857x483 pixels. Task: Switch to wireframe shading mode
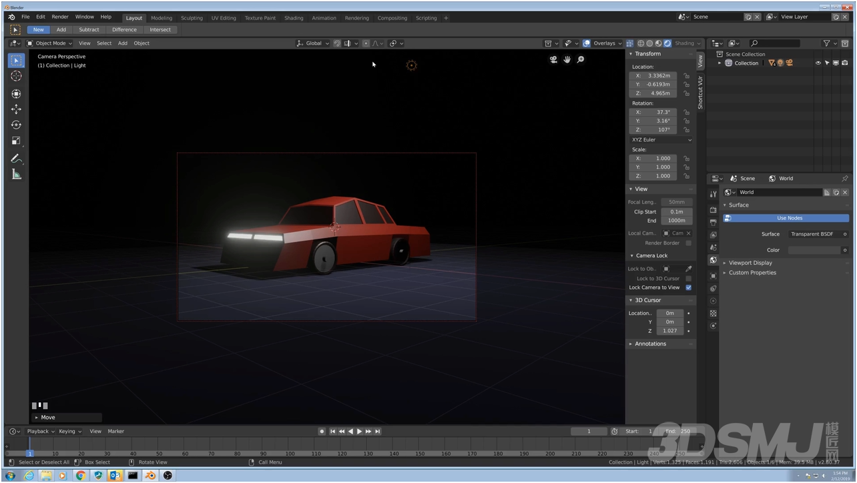(641, 43)
